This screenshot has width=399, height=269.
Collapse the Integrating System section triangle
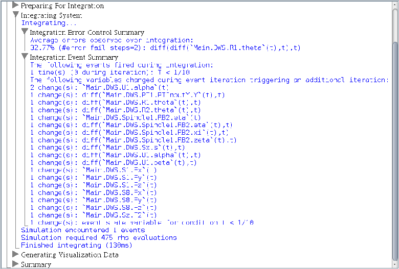click(x=15, y=15)
